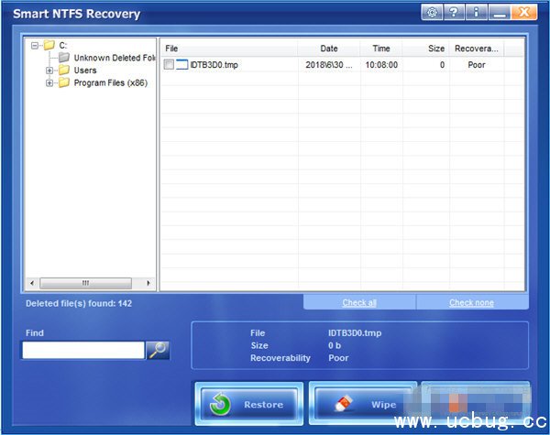Click the Program Files (x86) folder icon

point(63,83)
